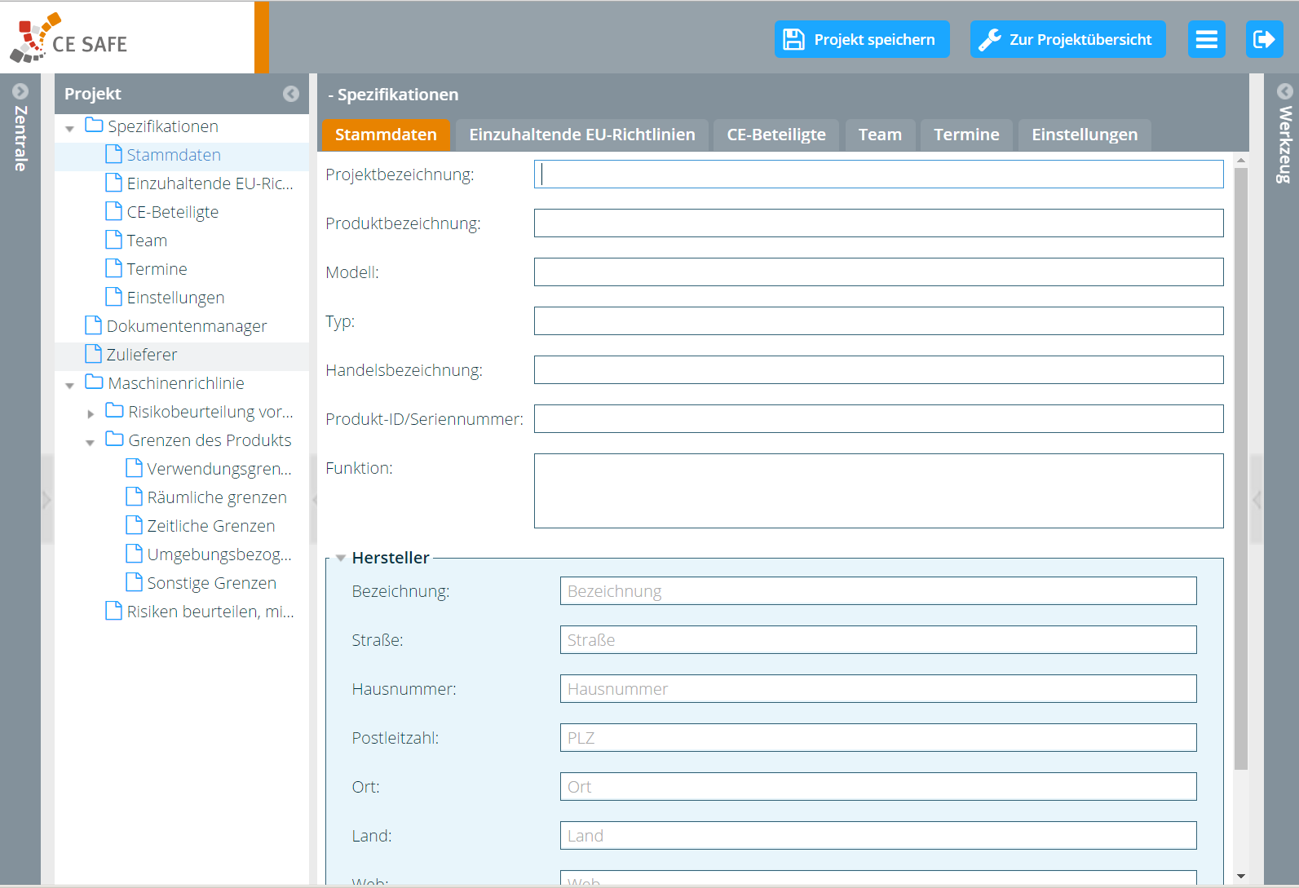This screenshot has width=1299, height=888.
Task: Expand the Zentrale side panel arrow
Action: coord(20,91)
